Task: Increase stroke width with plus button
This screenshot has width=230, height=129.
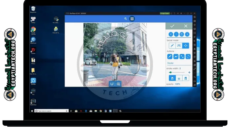Action: point(189,72)
